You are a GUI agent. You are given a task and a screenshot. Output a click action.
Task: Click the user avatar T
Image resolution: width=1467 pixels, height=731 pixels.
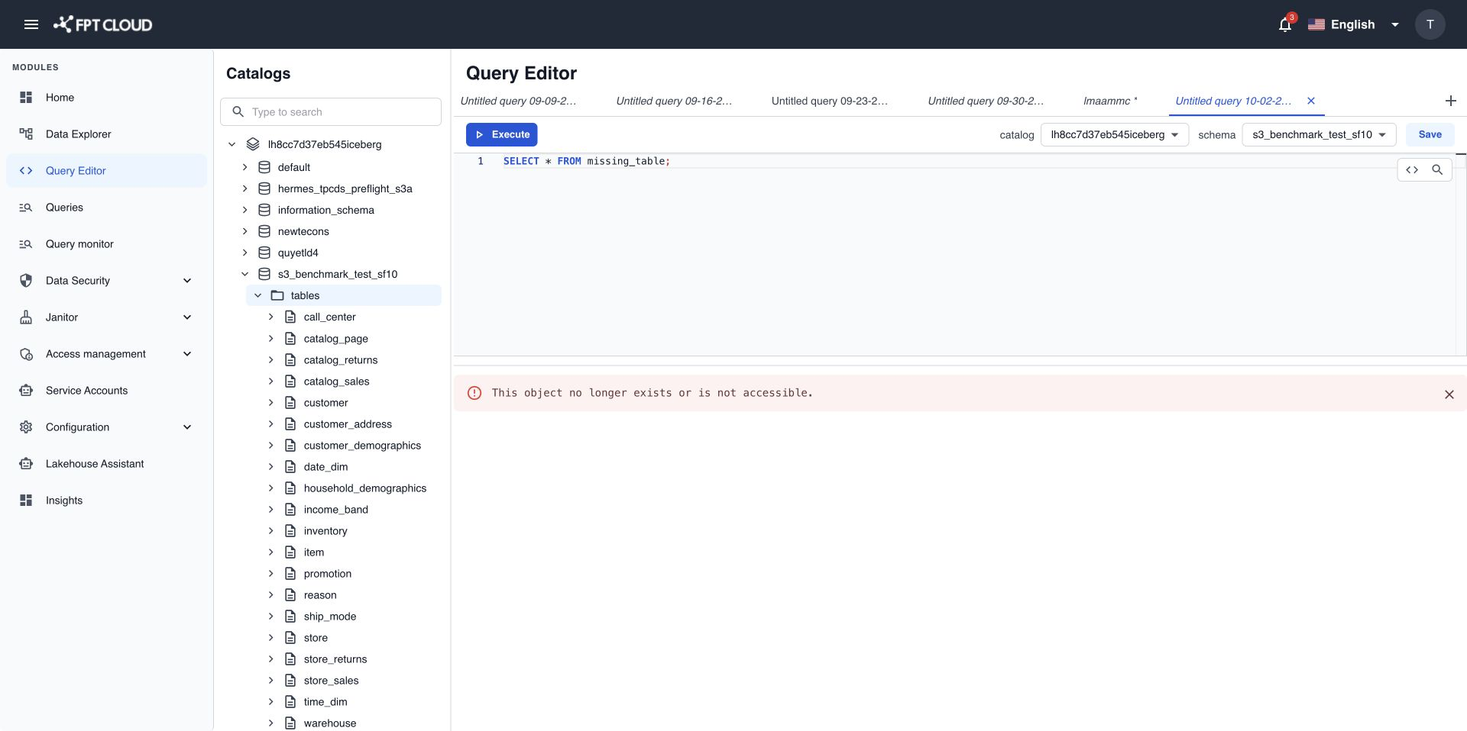tap(1430, 24)
